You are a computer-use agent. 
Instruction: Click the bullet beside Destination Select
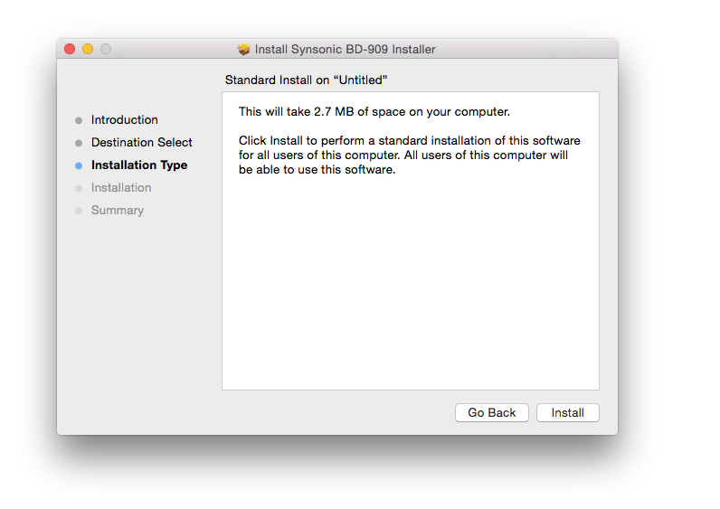[x=79, y=143]
